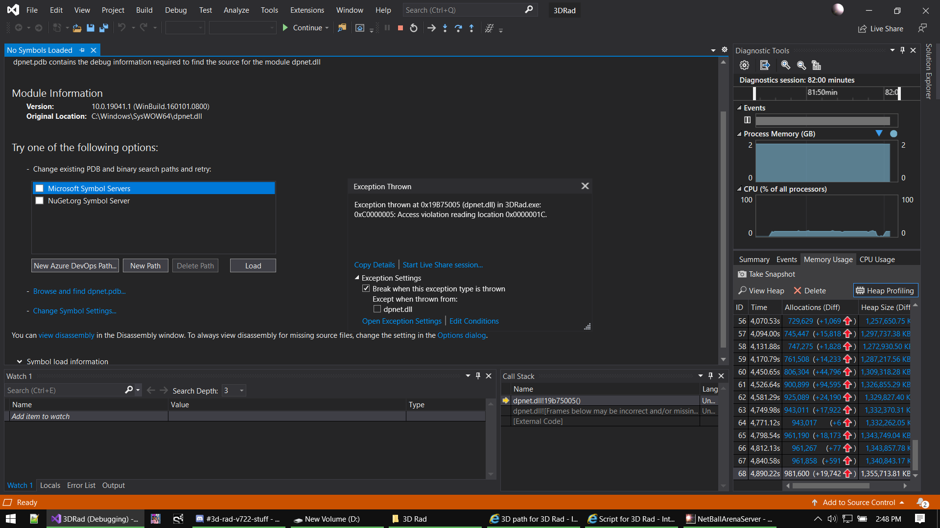Open the Continue button dropdown arrow
This screenshot has width=940, height=528.
(x=327, y=28)
